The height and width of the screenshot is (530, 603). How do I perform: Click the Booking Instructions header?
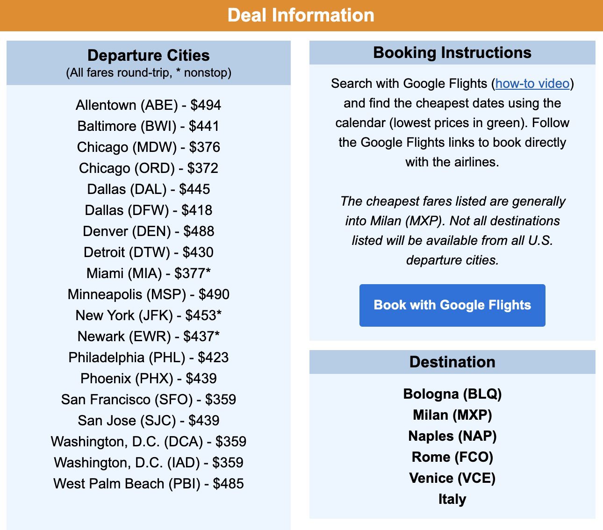[x=452, y=52]
